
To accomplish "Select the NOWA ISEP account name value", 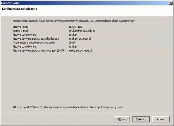I will pyautogui.click(x=76, y=27).
